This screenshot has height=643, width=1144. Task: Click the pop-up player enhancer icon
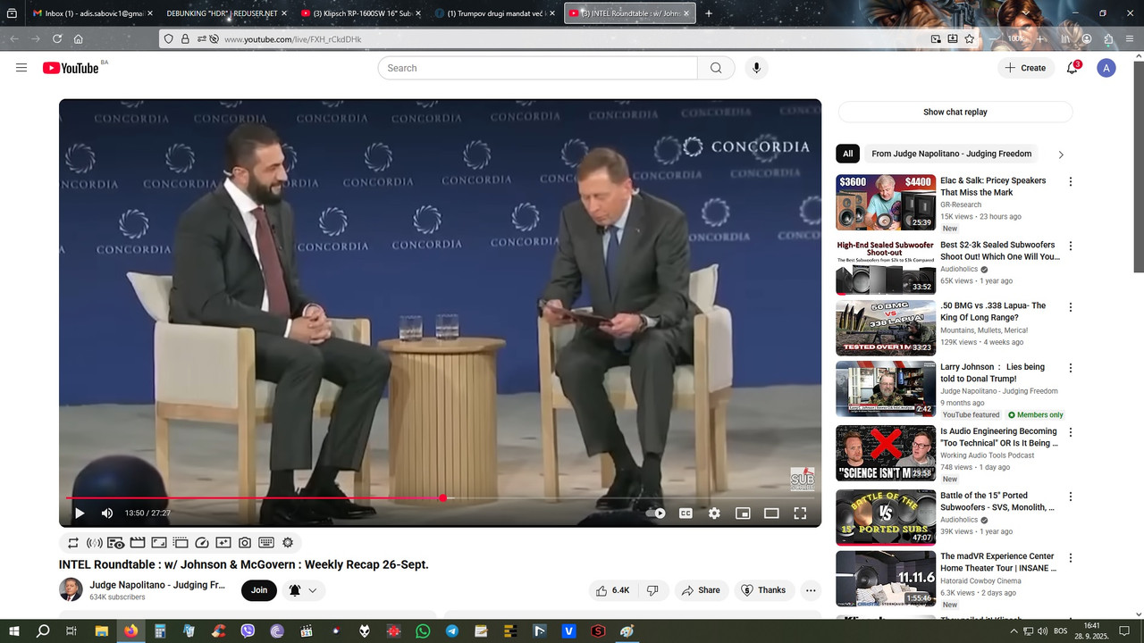point(181,542)
